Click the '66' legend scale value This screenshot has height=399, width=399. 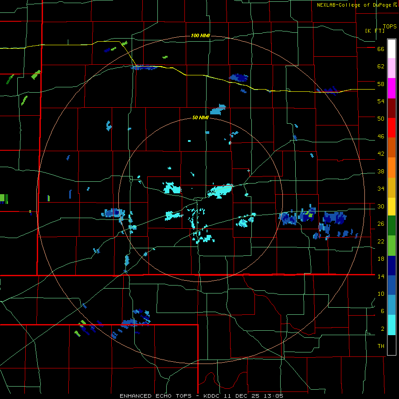(x=381, y=49)
